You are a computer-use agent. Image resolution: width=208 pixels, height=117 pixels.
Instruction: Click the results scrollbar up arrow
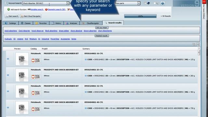(199, 48)
